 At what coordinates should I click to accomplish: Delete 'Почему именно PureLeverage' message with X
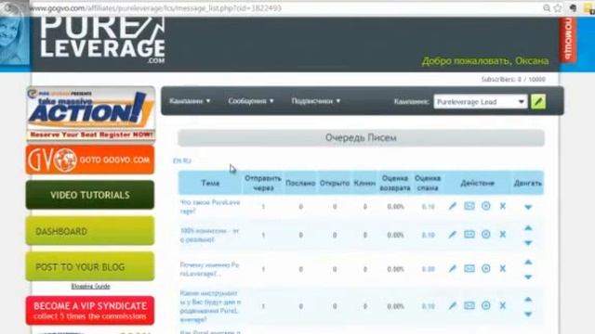(x=503, y=268)
